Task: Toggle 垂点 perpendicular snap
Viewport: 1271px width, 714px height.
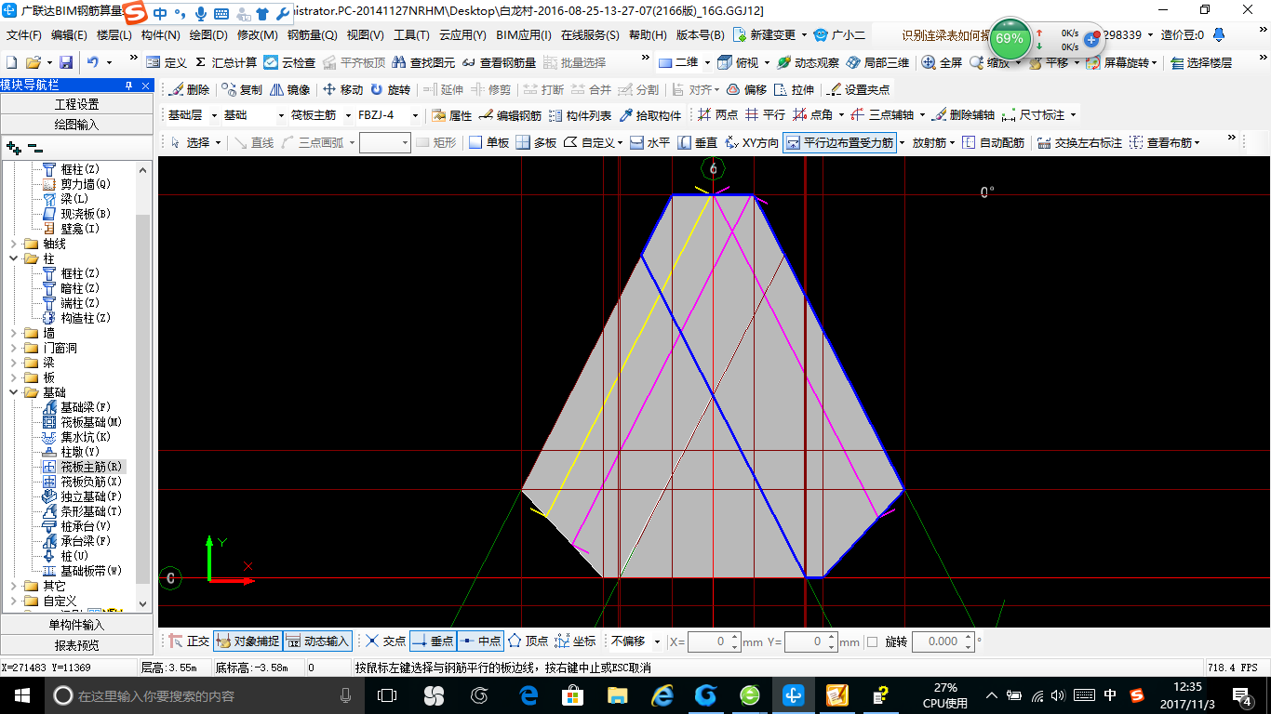Action: point(433,641)
